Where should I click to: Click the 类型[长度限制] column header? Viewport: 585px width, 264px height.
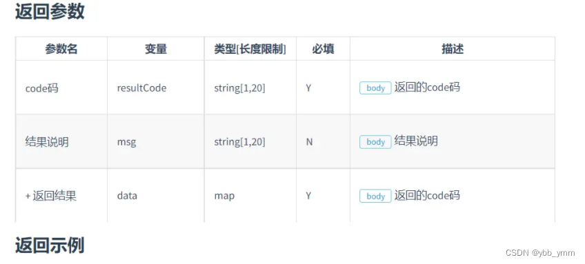tap(250, 49)
